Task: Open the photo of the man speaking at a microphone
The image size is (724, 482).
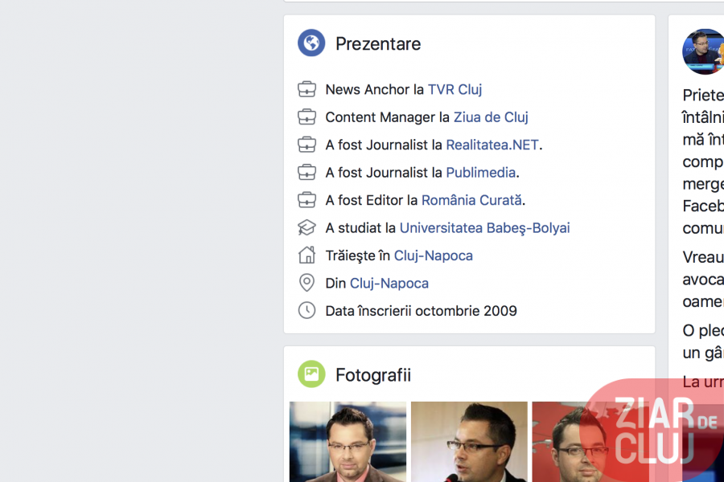Action: (469, 442)
